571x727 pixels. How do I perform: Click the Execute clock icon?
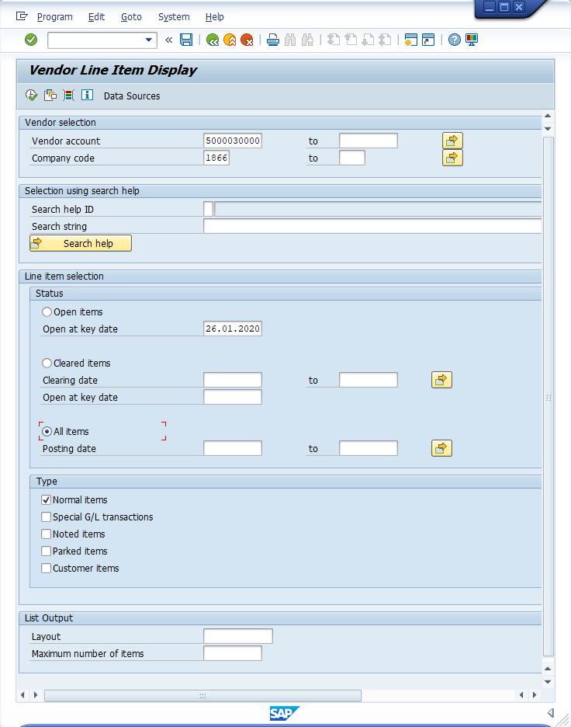point(31,96)
